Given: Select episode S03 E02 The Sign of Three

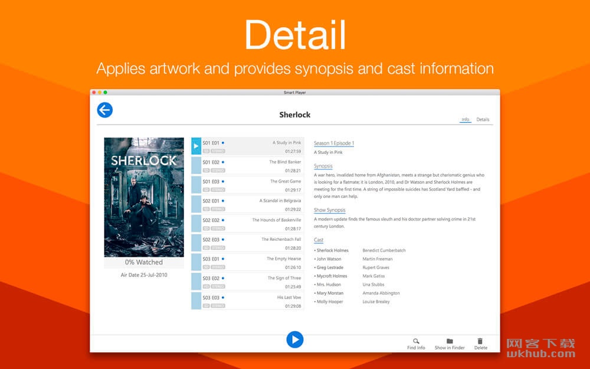Looking at the screenshot, I should [x=247, y=282].
